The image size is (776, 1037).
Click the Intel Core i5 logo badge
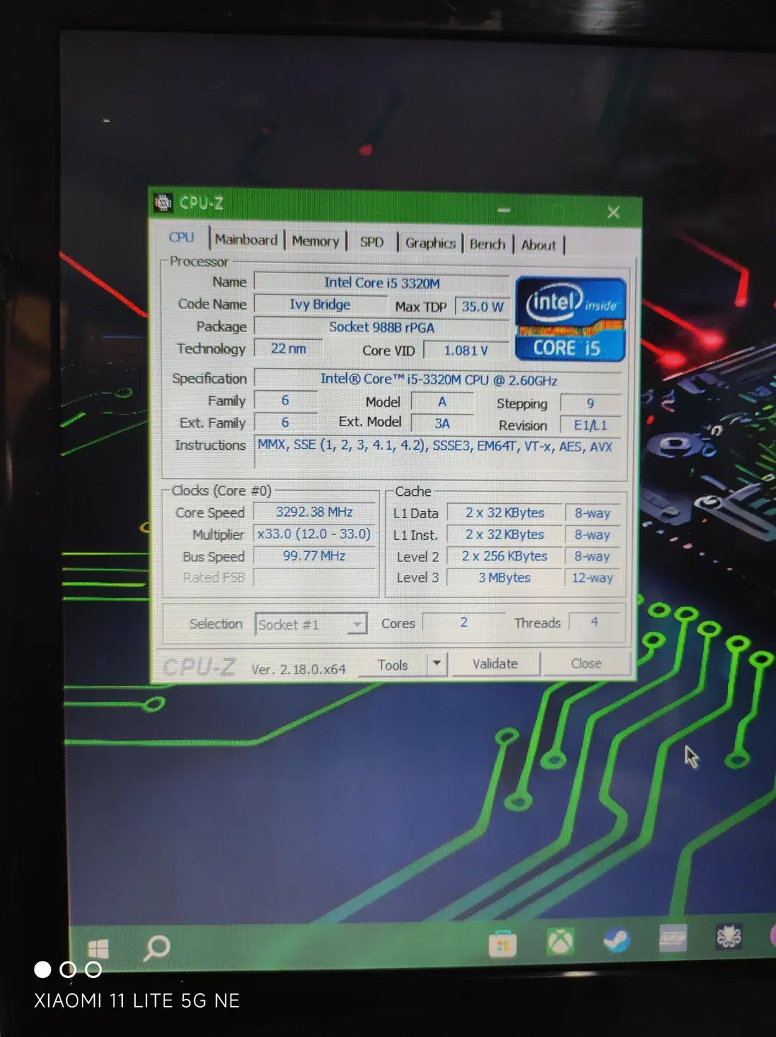tap(571, 319)
